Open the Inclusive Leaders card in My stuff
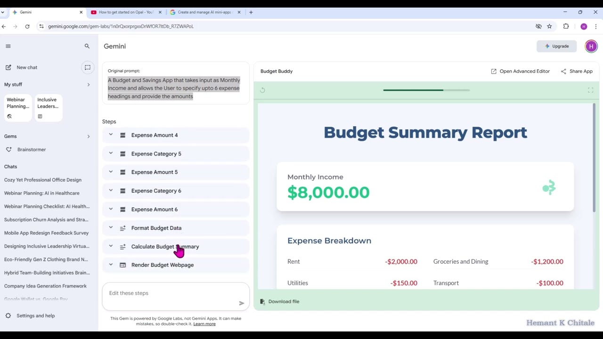Screen dimensions: 603x339 point(49,108)
